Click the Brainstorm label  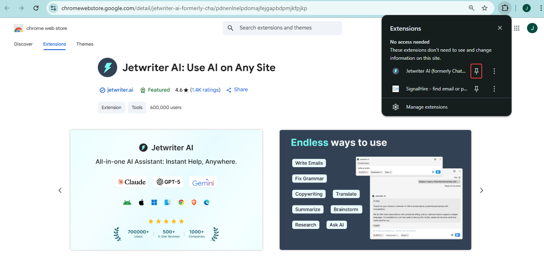346,209
